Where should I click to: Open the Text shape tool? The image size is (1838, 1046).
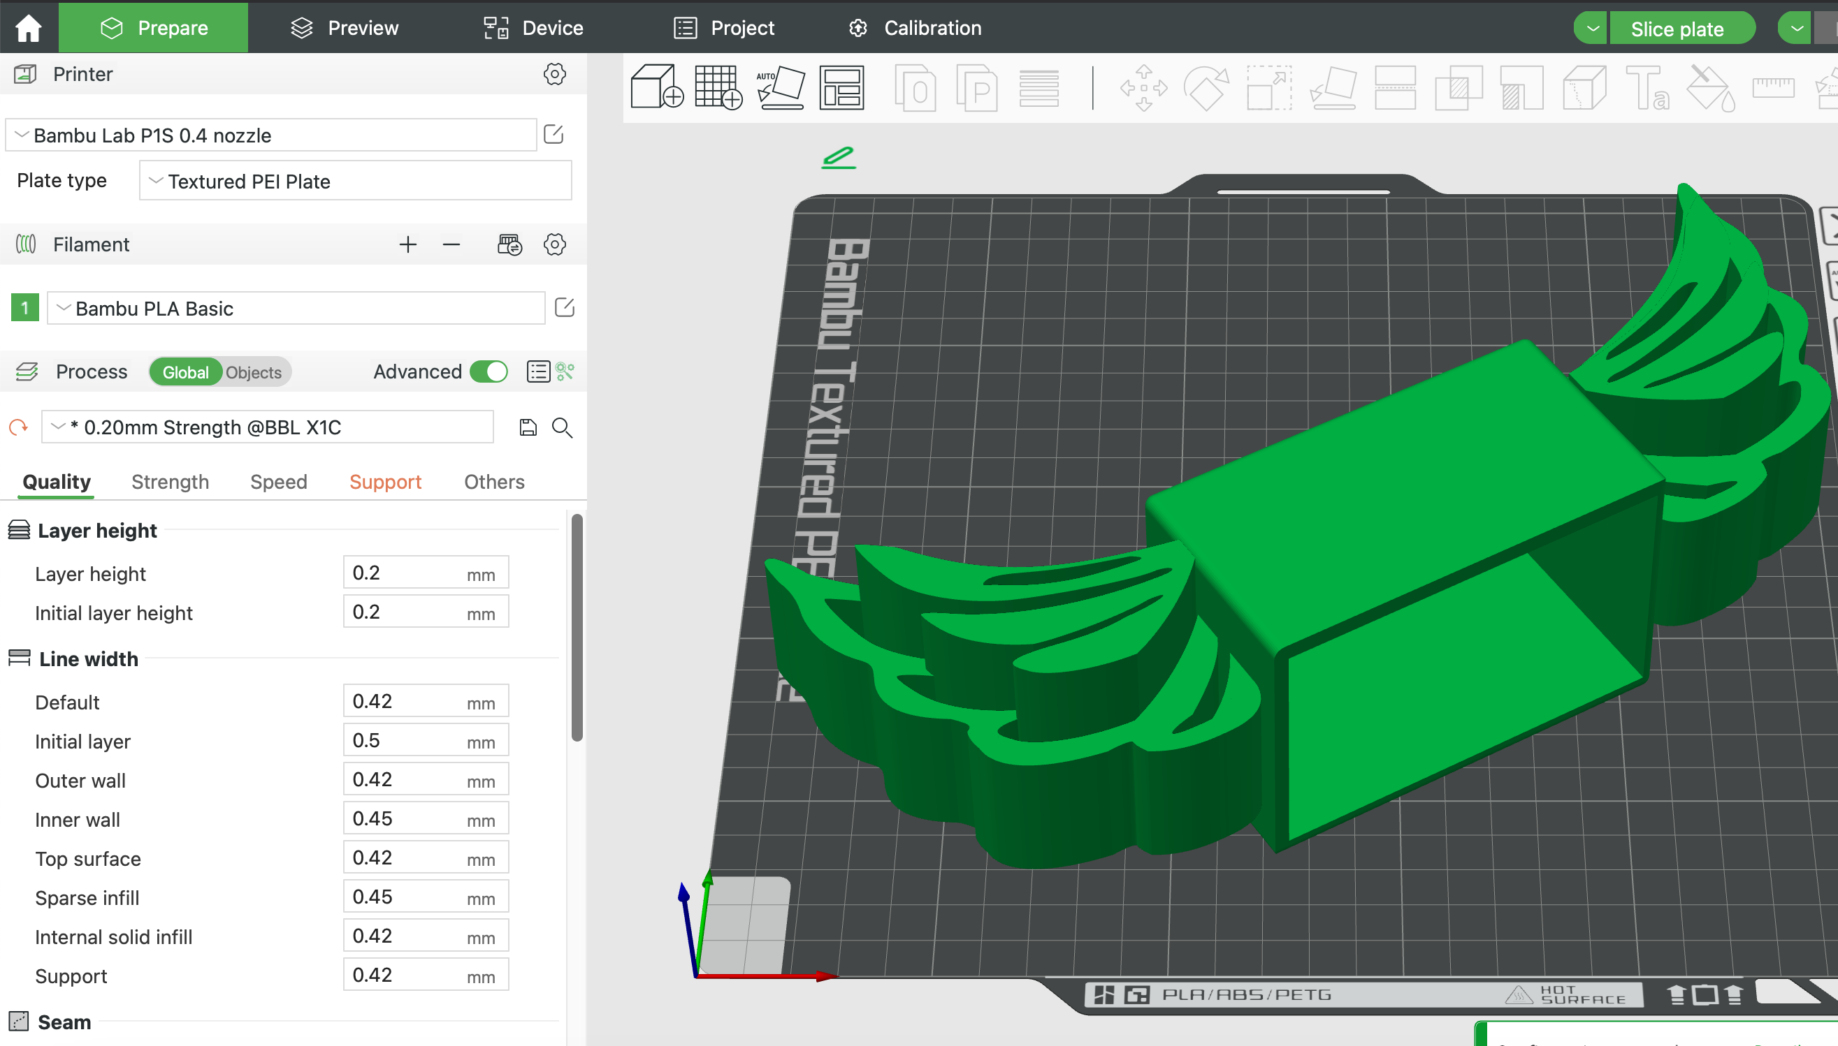coord(1647,88)
